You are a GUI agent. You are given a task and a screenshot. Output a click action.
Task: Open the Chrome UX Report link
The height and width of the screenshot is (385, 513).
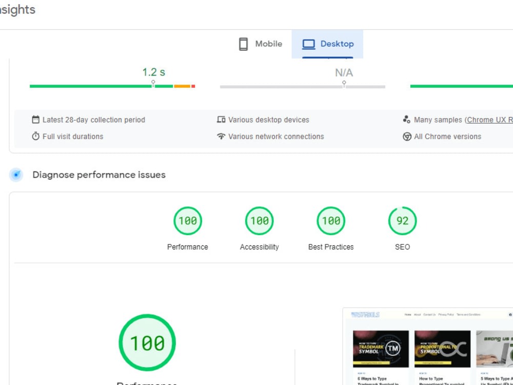(490, 120)
